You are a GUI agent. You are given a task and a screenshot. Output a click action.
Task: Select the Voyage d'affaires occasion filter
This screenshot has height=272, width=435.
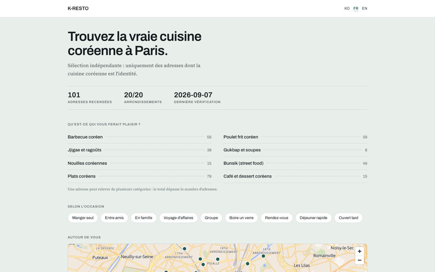[x=178, y=218]
